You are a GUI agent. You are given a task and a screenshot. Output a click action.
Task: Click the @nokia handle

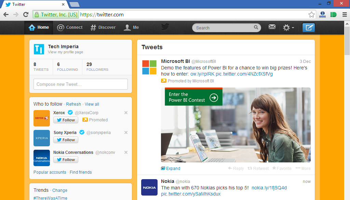(x=183, y=182)
